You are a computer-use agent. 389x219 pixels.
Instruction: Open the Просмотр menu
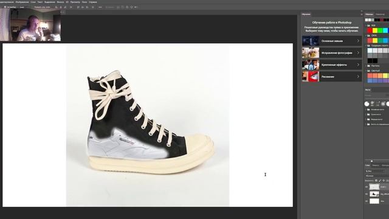[x=75, y=2]
